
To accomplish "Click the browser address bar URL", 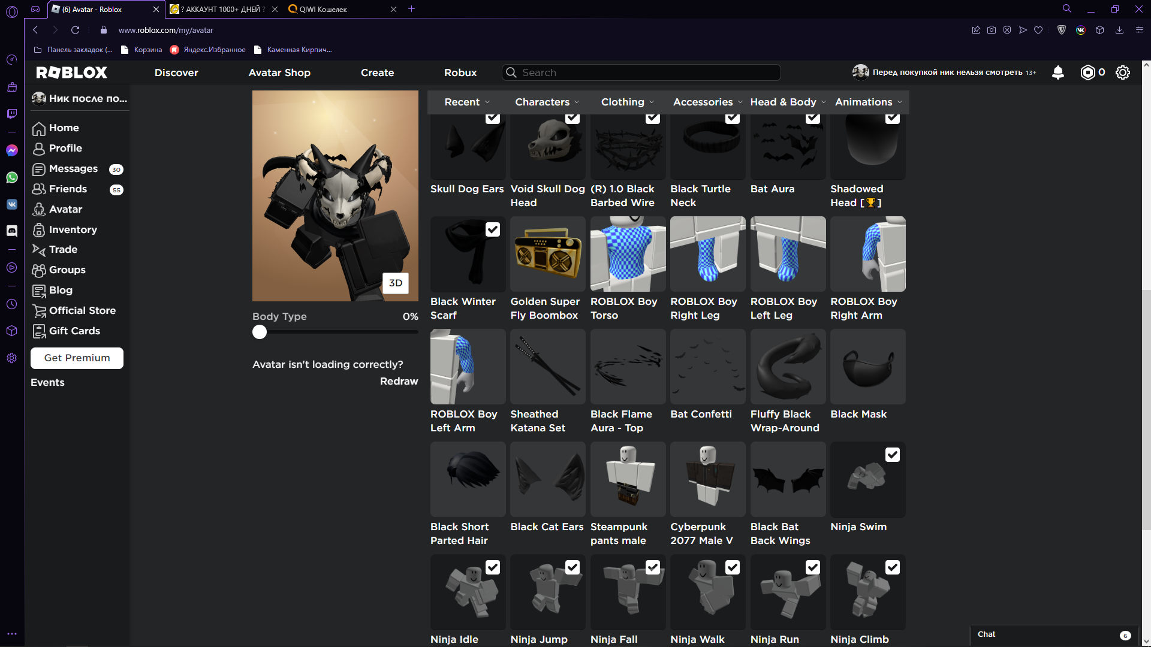I will [x=165, y=30].
